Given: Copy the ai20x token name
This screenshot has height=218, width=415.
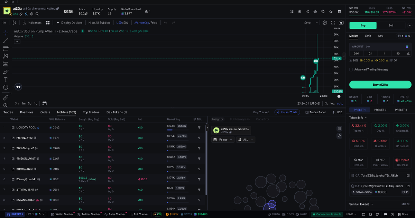Looking at the screenshot, I should 57,8.
